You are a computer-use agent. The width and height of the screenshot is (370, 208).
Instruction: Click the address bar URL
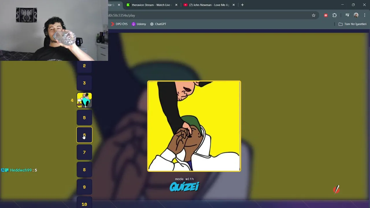121,15
